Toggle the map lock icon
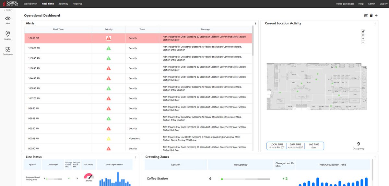Screen dimensions: 389x186 click(x=363, y=31)
